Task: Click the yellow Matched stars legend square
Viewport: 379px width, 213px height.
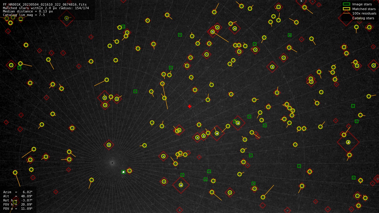Action: [346, 9]
